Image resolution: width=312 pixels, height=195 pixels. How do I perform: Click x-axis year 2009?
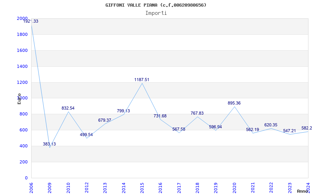(x=50, y=188)
